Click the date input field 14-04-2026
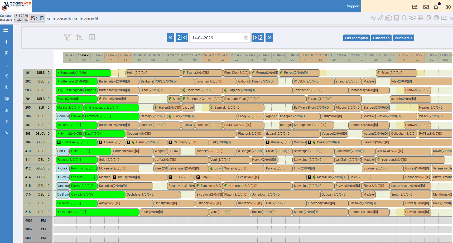 (x=215, y=38)
